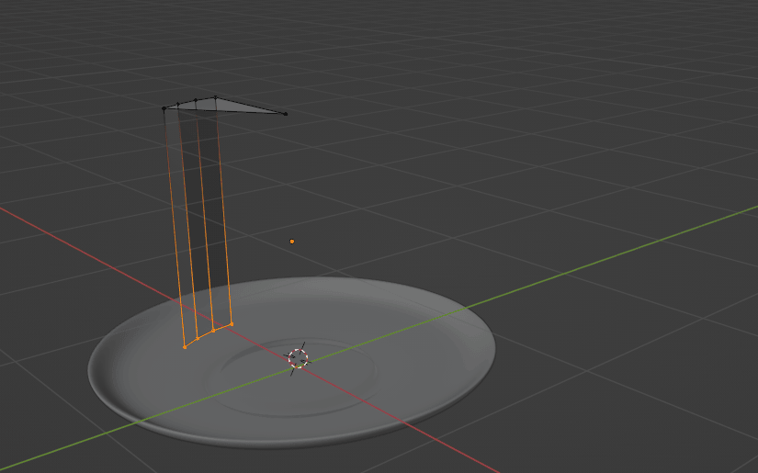Select second bottom orange vertex from left
This screenshot has height=473, width=758.
tap(198, 339)
